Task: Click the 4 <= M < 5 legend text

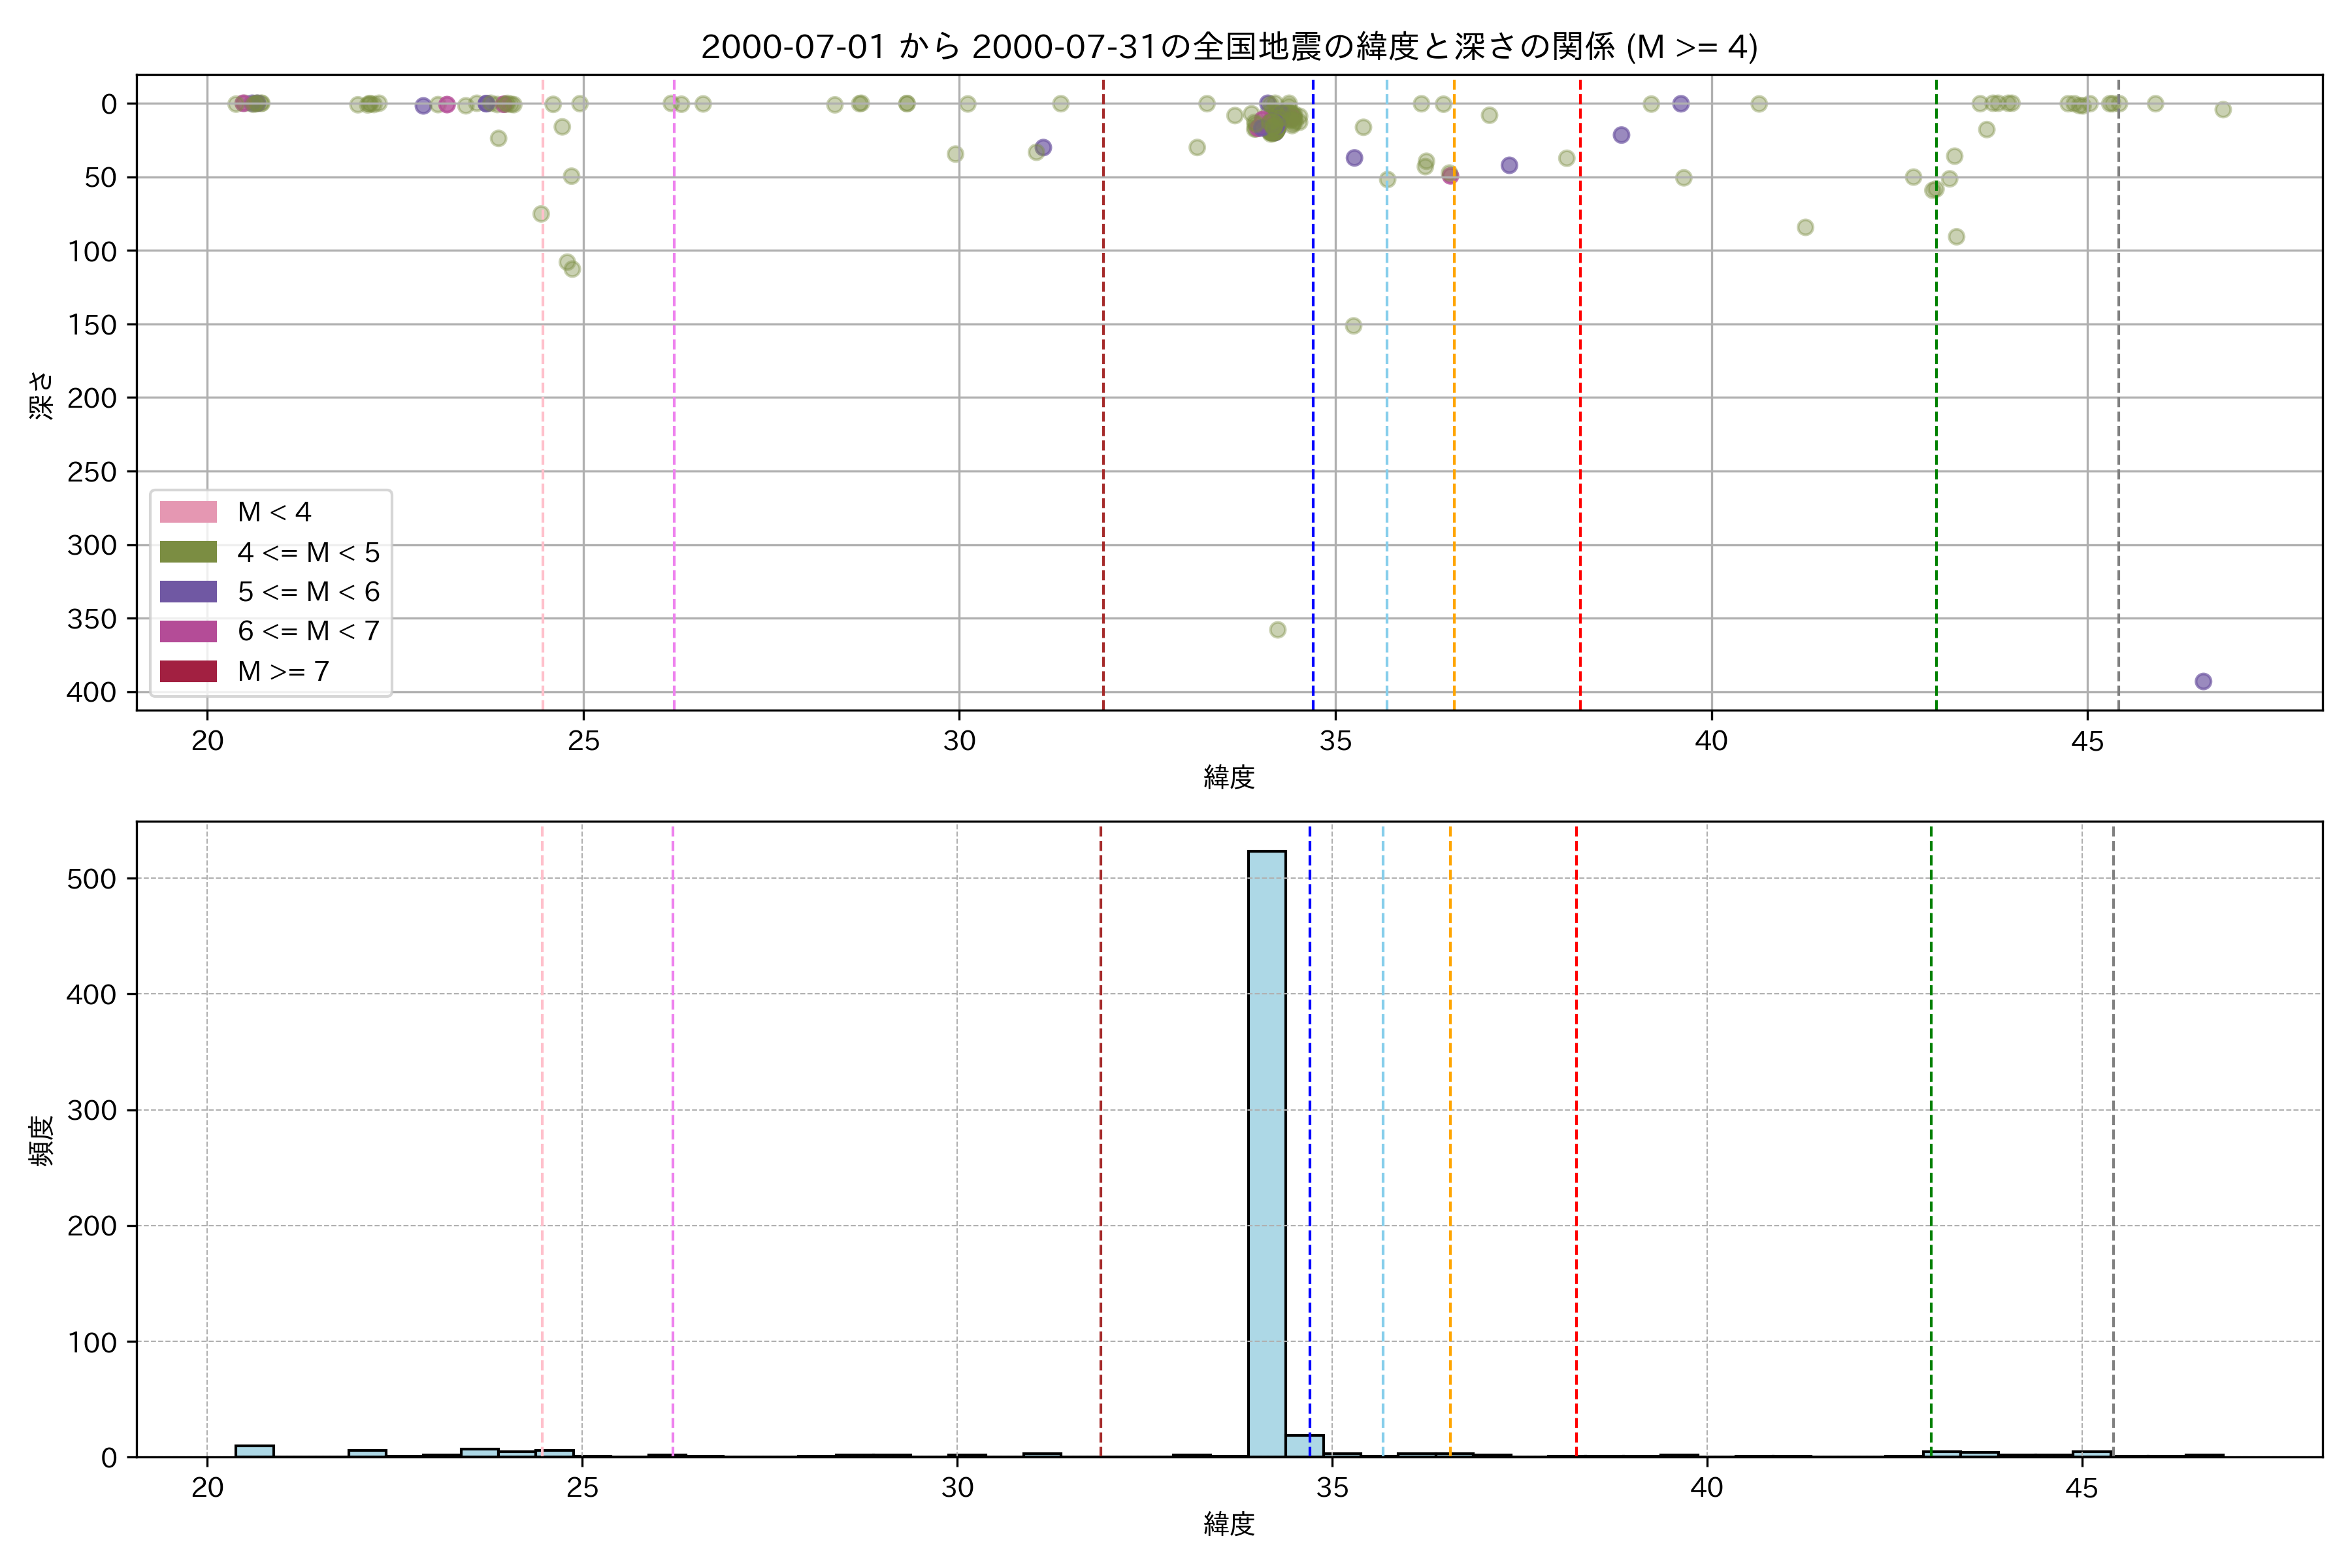Action: [308, 552]
